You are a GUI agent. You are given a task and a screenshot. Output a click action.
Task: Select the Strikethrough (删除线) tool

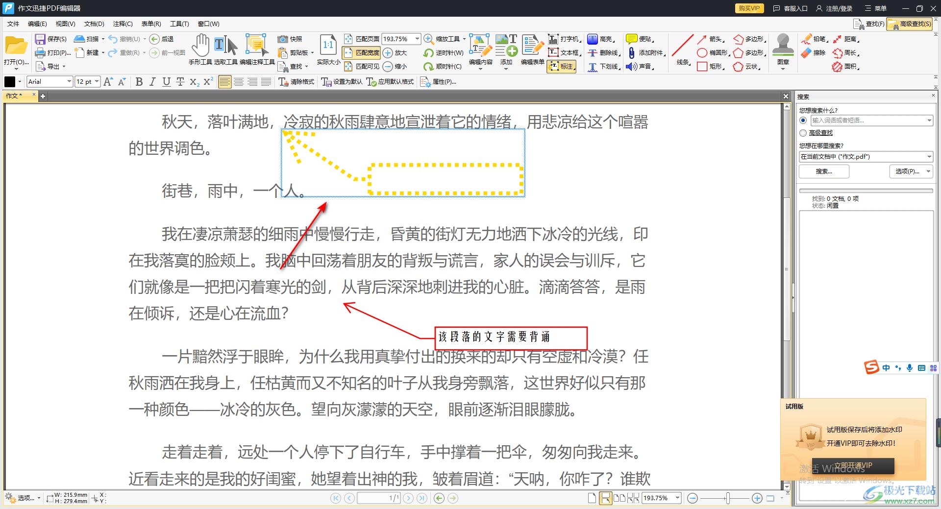pos(604,53)
